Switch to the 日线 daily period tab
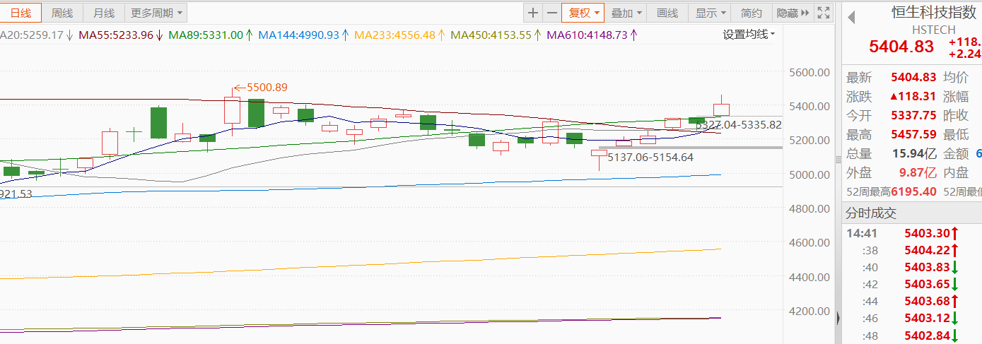The width and height of the screenshot is (982, 344). coord(21,13)
